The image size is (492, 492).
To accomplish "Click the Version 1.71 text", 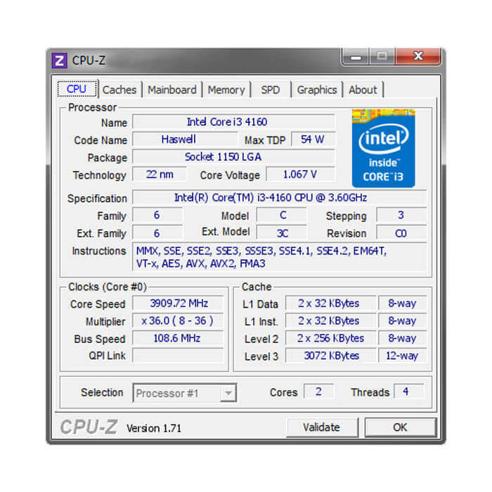I will 154,428.
